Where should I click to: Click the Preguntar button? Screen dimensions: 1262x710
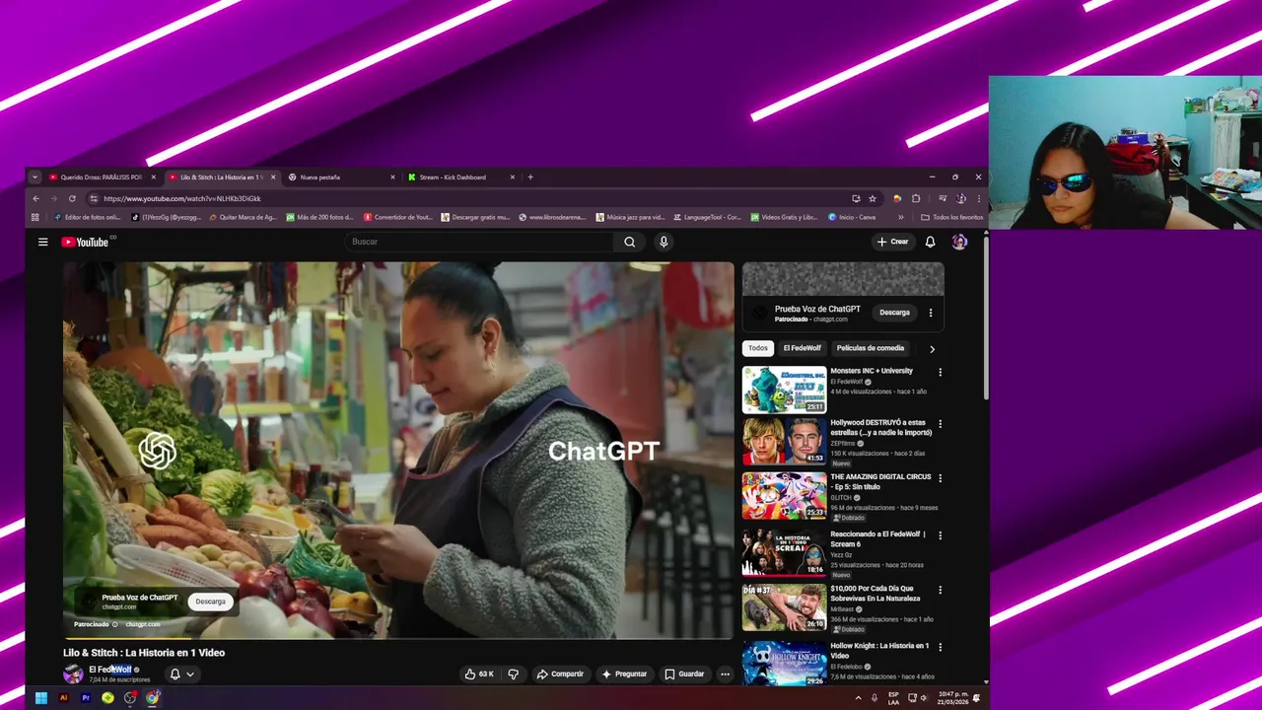pos(624,674)
